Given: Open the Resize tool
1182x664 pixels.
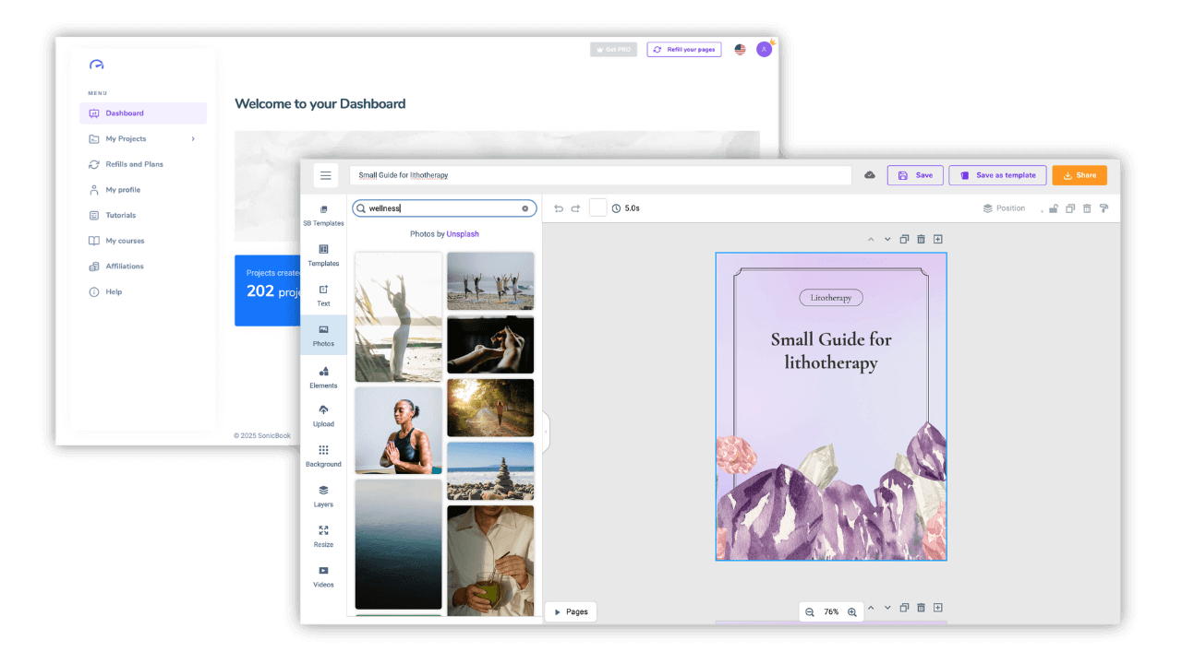Looking at the screenshot, I should click(x=323, y=535).
